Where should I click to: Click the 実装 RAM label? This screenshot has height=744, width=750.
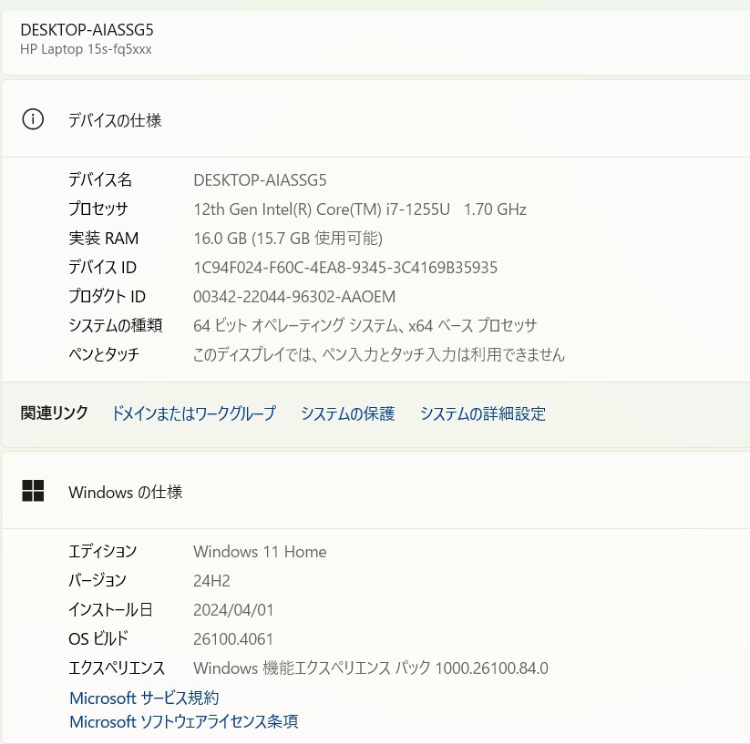[103, 239]
